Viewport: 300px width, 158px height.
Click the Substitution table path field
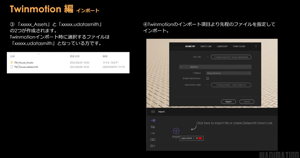231,85
